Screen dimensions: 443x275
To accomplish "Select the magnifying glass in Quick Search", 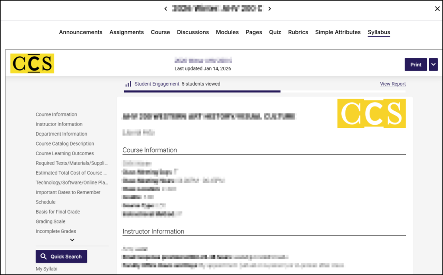I will [x=42, y=256].
